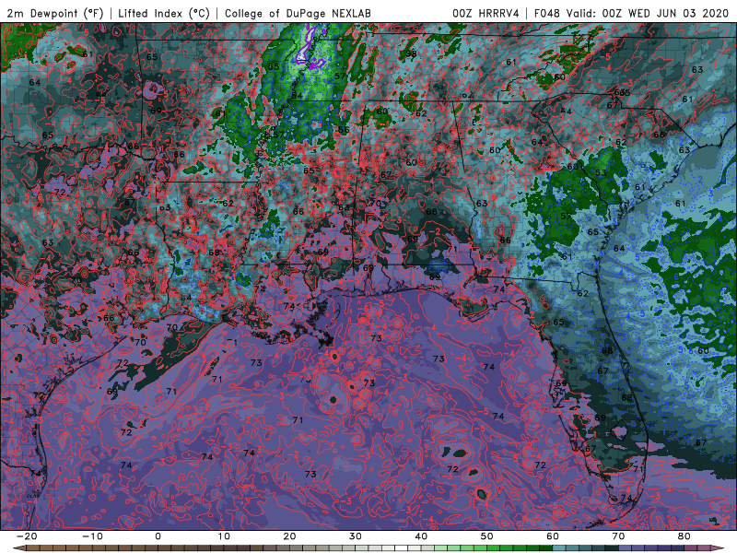Click the "-20" color scale label
Image resolution: width=737 pixels, height=553 pixels.
(x=27, y=536)
